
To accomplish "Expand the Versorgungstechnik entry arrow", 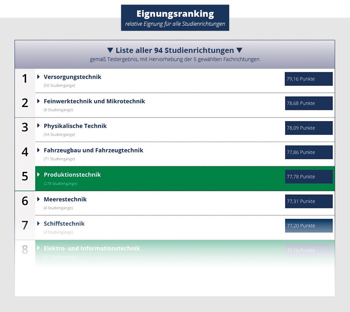I will coord(38,77).
